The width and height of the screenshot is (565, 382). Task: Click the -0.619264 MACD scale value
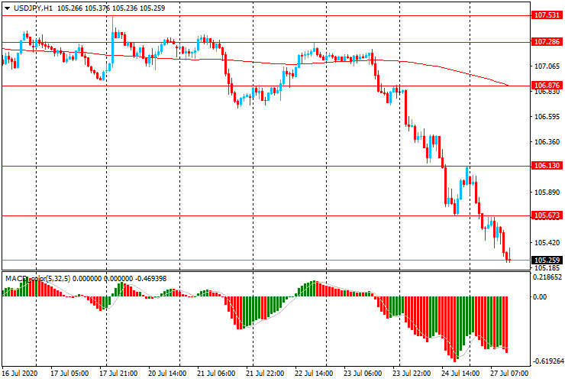coord(547,361)
